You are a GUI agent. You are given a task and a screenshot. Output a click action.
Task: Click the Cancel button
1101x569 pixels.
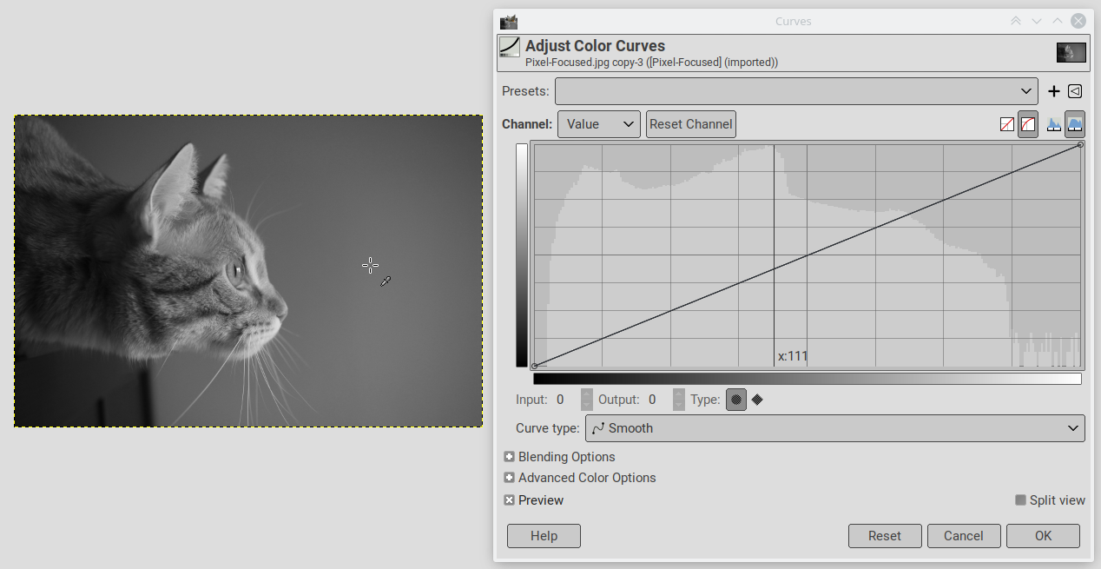click(x=964, y=536)
